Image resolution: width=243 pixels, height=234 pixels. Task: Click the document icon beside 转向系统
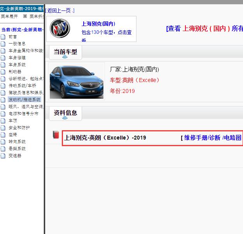click(3, 141)
